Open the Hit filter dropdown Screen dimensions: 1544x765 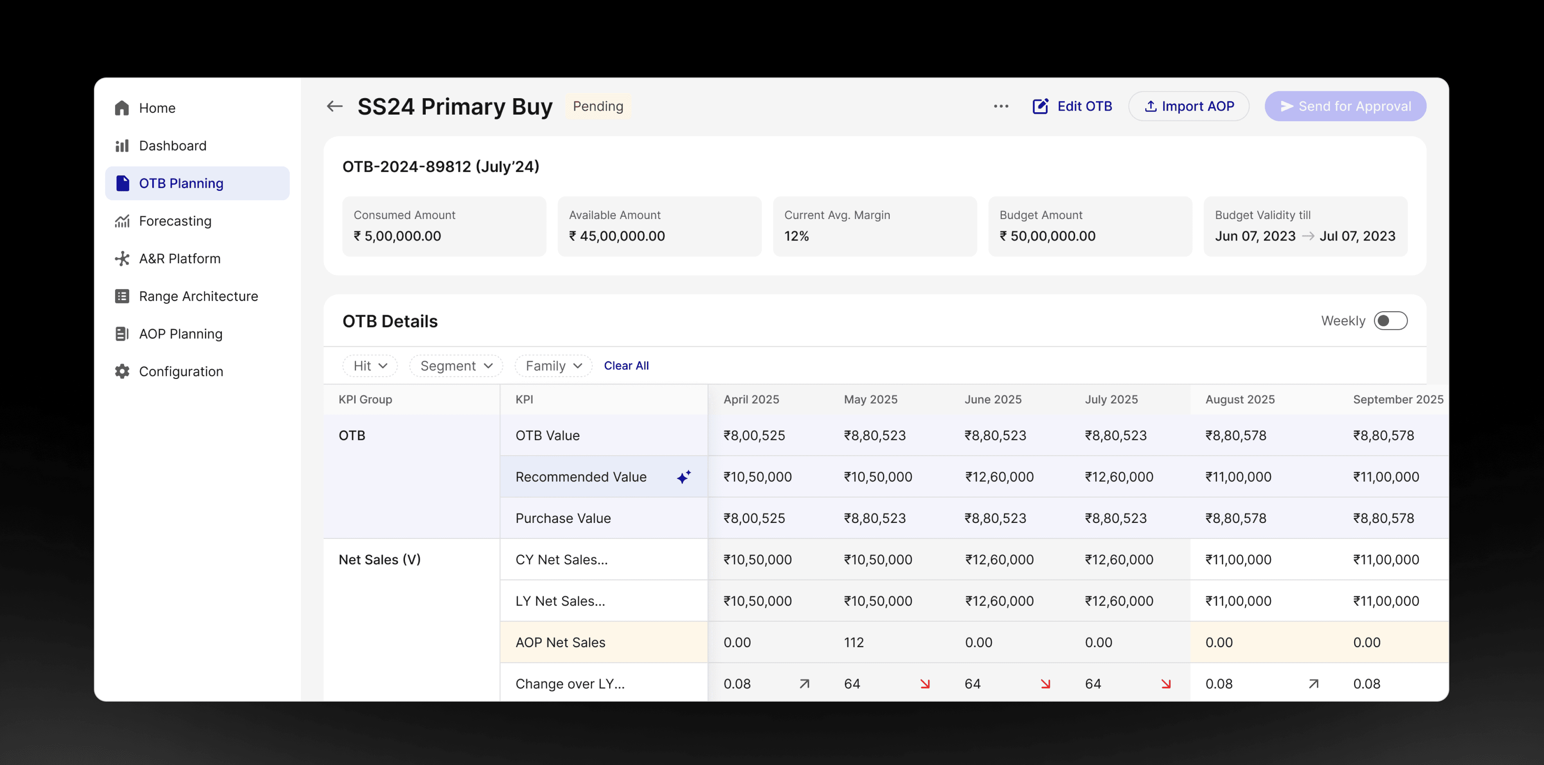coord(370,366)
